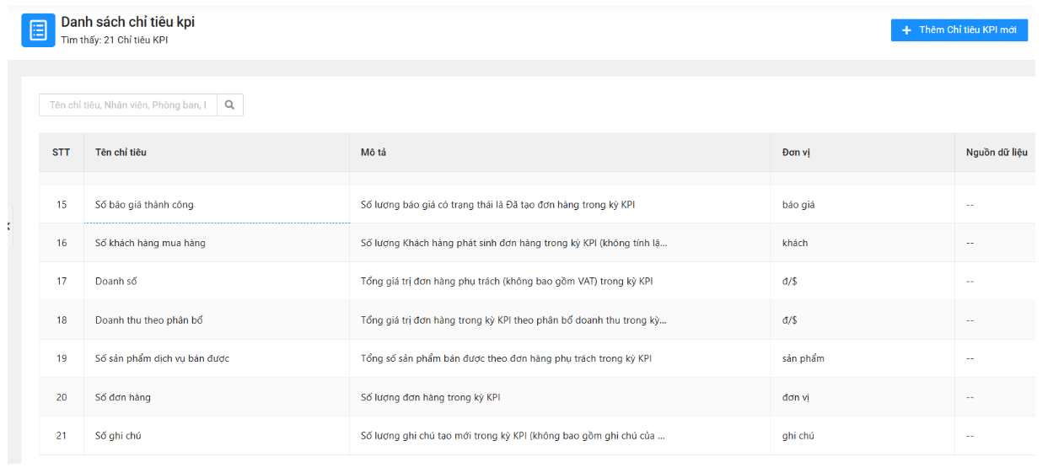Click the row number 18 cell
This screenshot has height=473, width=1048.
click(x=62, y=320)
